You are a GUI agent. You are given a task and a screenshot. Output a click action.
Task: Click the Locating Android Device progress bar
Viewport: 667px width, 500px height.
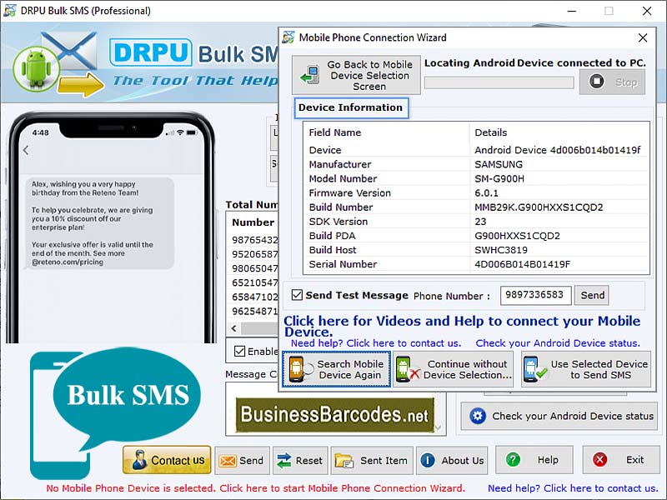498,82
